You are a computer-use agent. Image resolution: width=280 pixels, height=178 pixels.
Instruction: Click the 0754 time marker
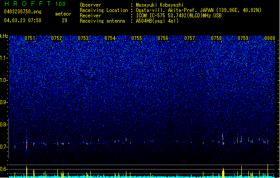tap(110, 38)
